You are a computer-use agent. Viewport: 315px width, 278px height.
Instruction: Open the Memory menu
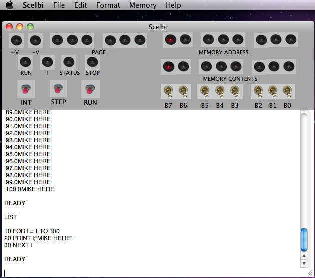[x=143, y=5]
